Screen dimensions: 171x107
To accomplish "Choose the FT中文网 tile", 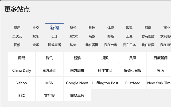I will coord(105,70).
